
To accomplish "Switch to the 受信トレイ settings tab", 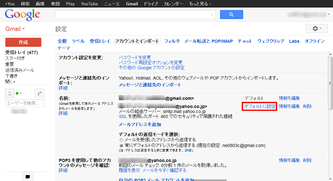I will click(x=100, y=41).
